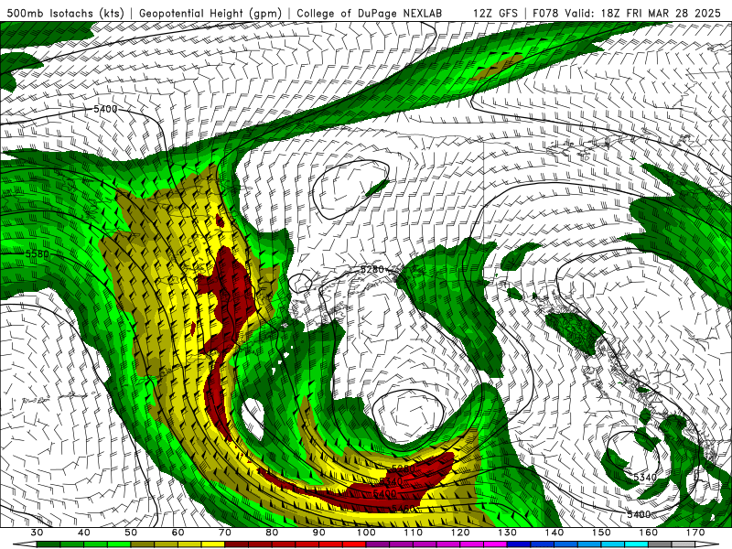Click the 'F078 Valid: 18Z FRI MAR 28 2025' text
Image resolution: width=732 pixels, height=549 pixels.
[627, 14]
